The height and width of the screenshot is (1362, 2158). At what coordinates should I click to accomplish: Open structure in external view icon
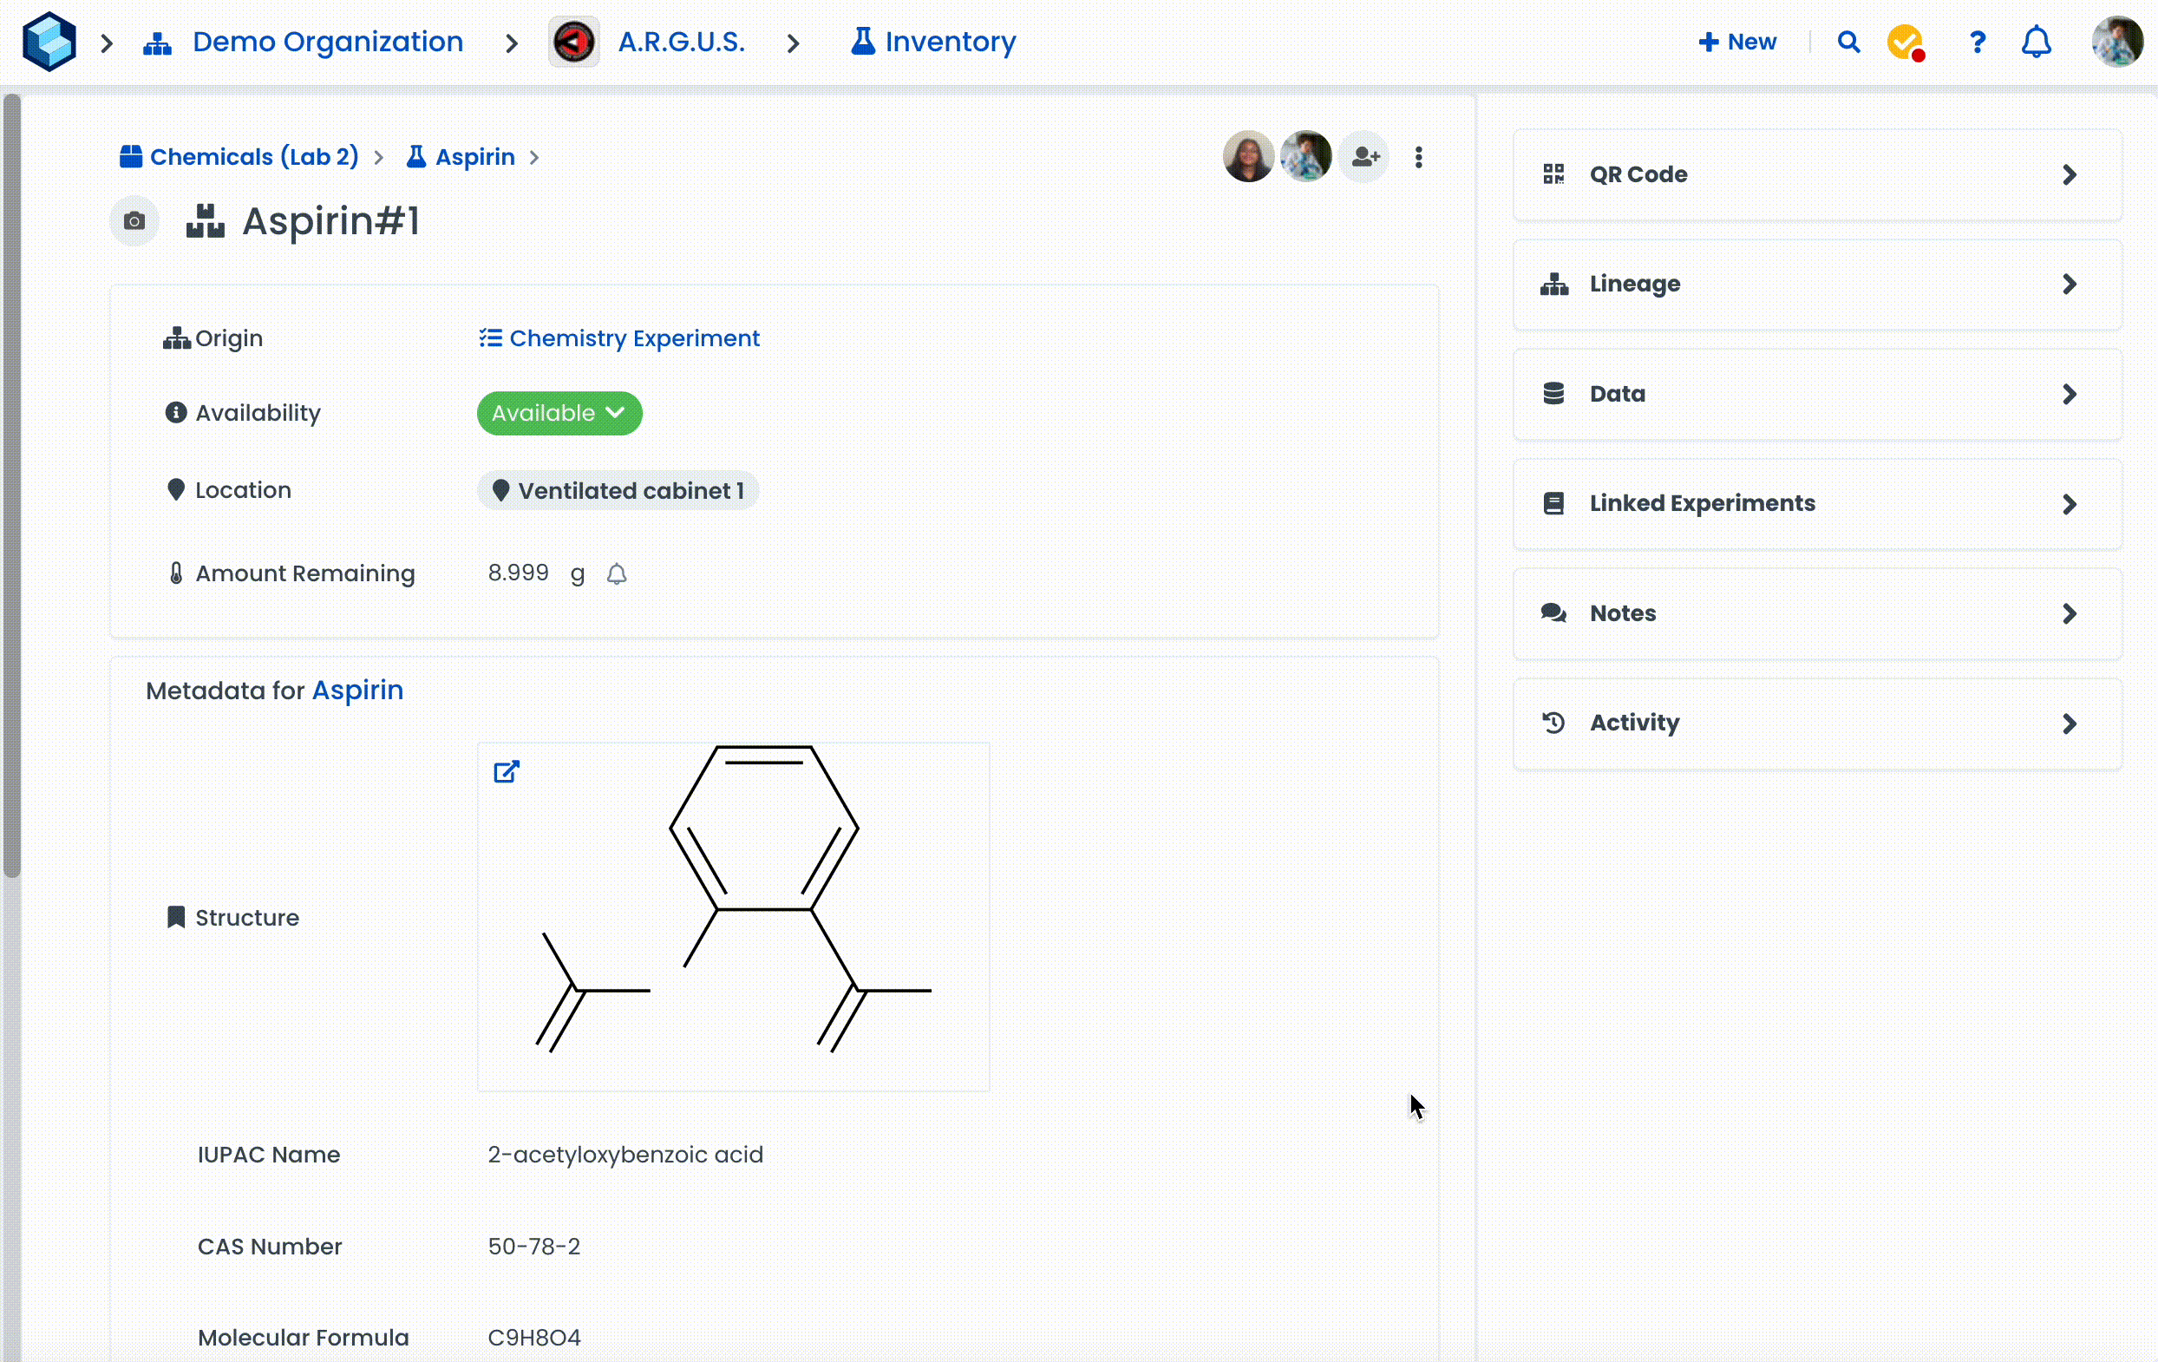[507, 771]
